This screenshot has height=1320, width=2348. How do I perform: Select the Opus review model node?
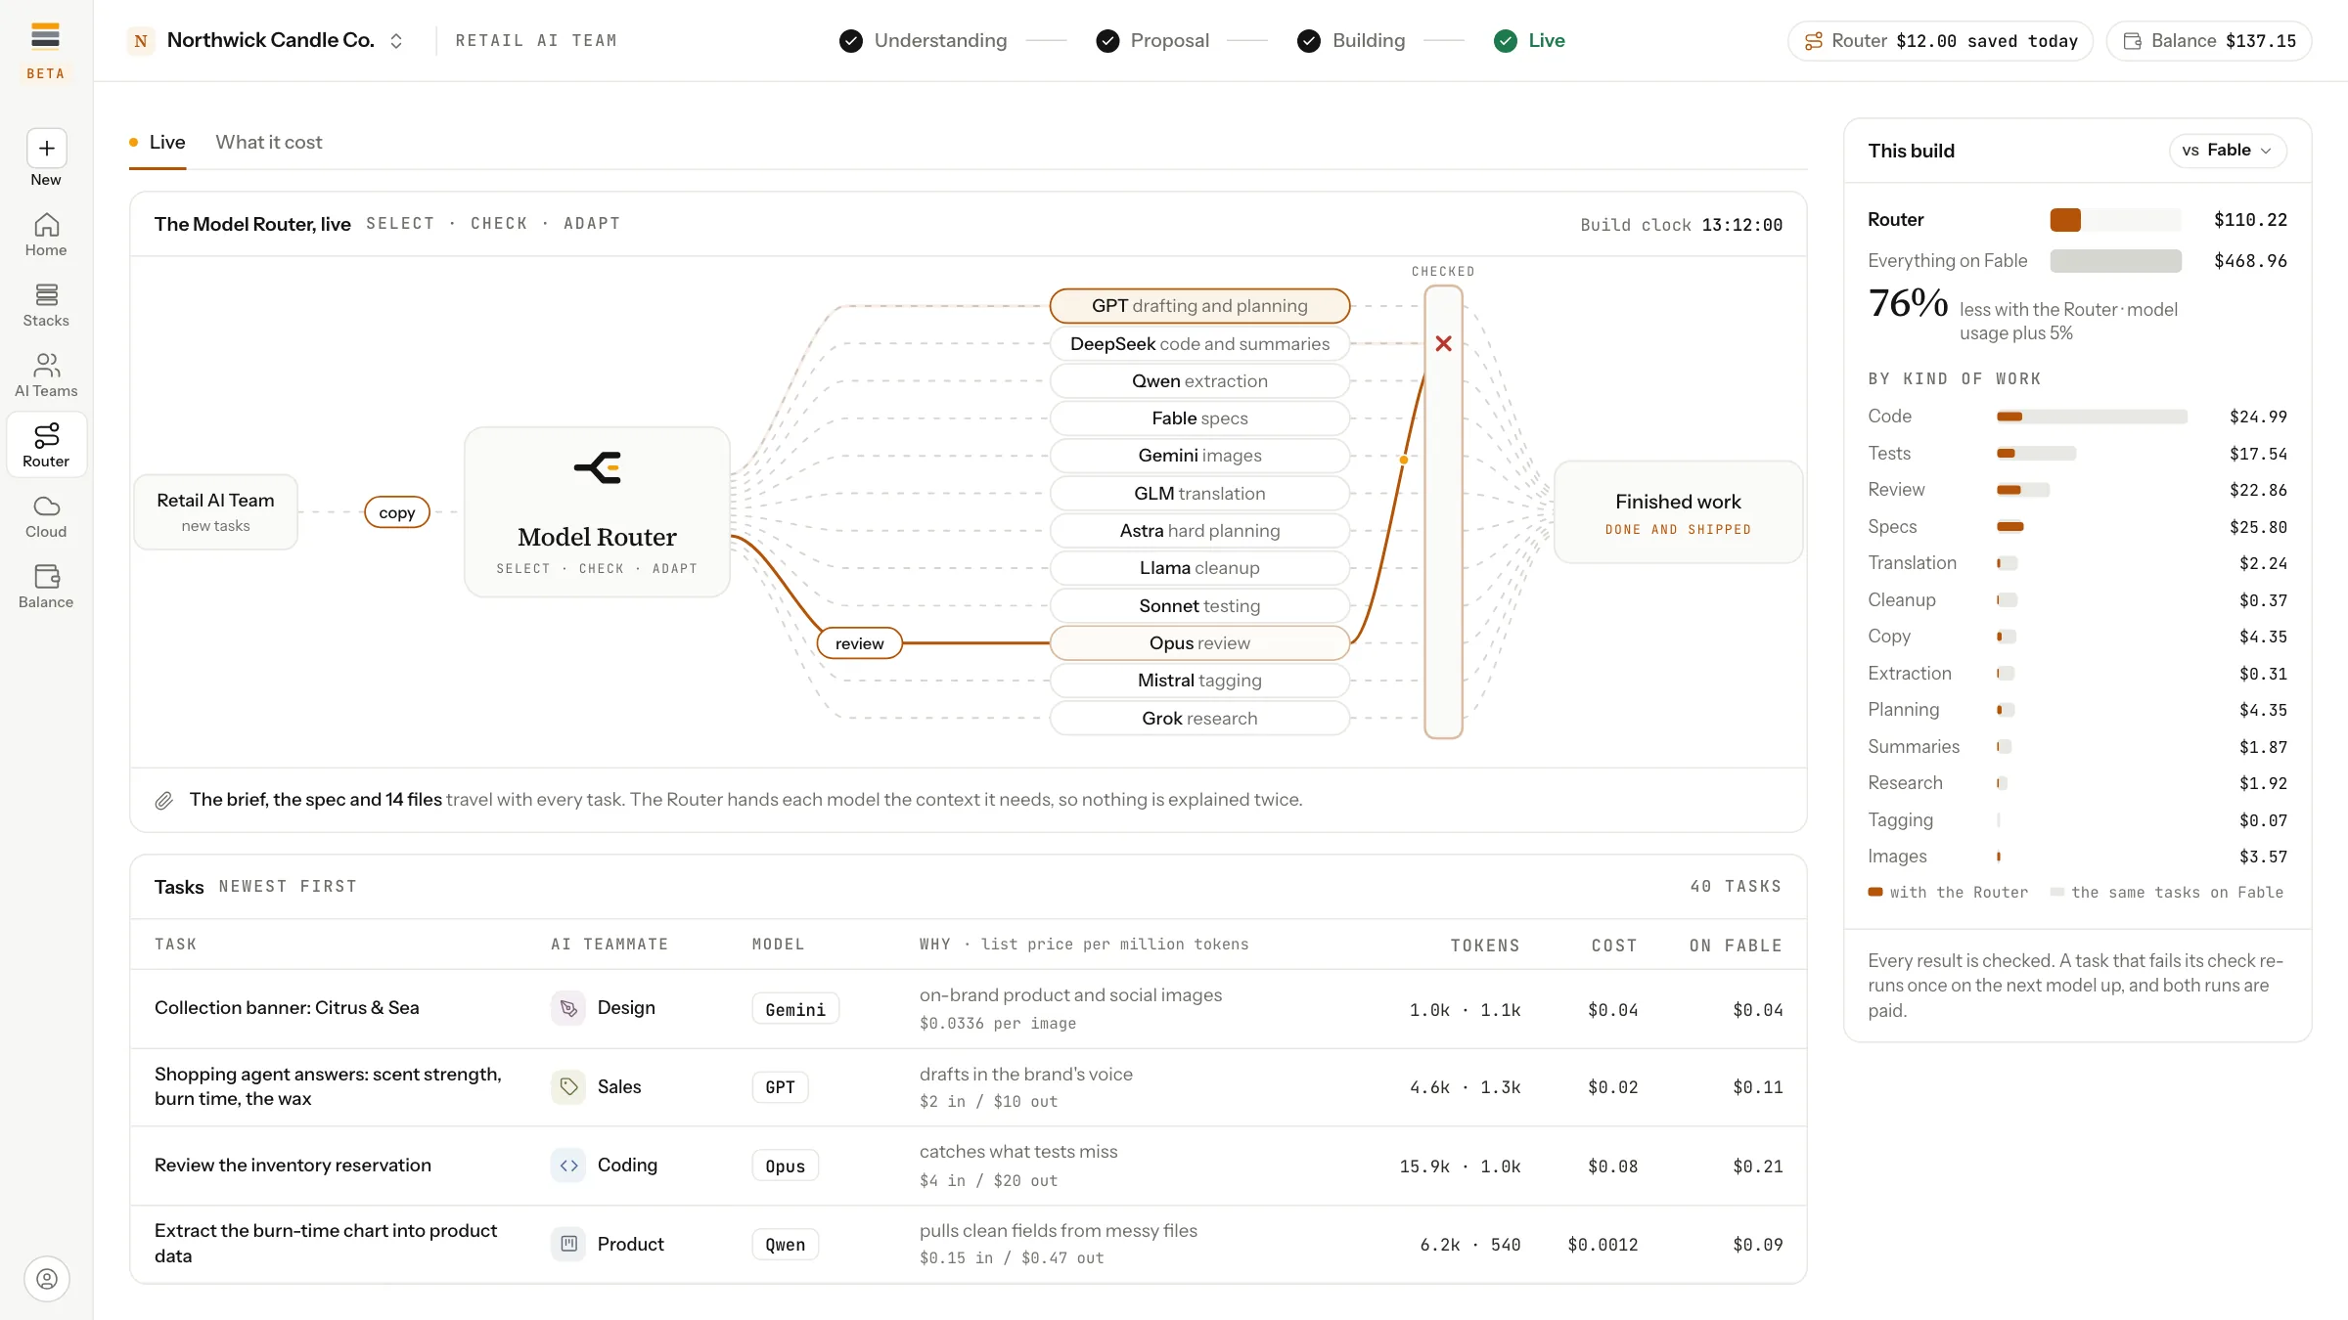tap(1199, 643)
